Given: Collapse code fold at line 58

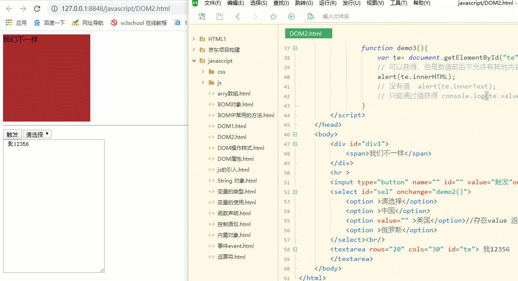Looking at the screenshot, I should pyautogui.click(x=295, y=249).
